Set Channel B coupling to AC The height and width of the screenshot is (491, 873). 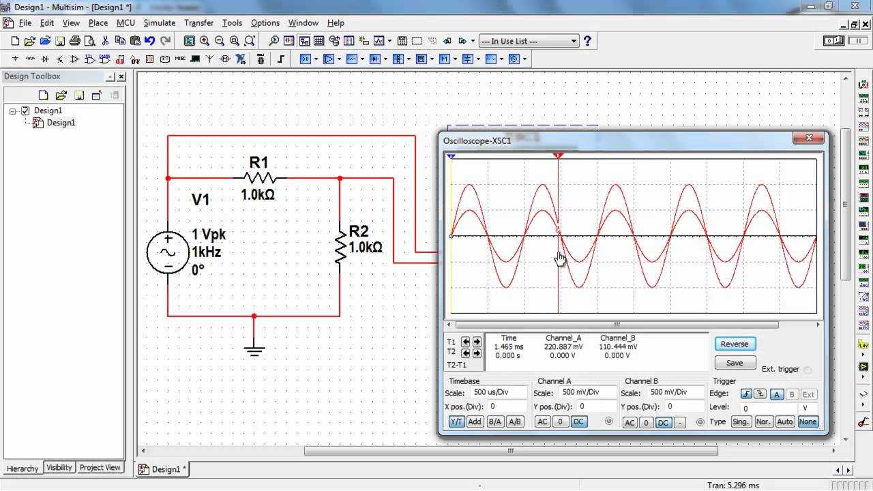[630, 422]
